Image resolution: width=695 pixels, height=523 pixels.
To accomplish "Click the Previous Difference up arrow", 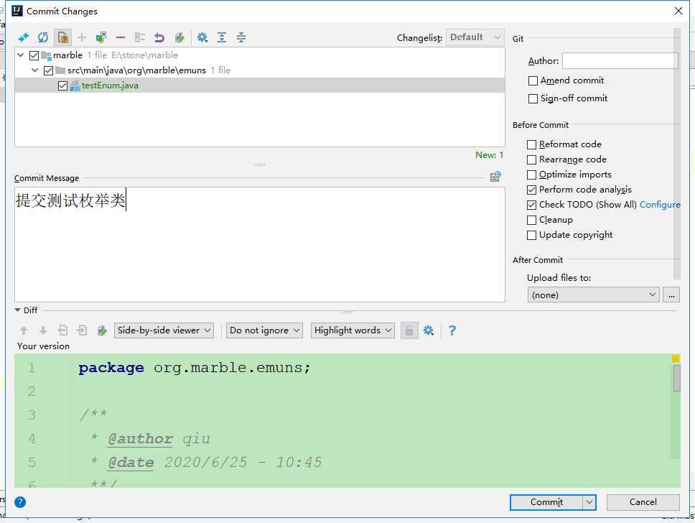I will pos(24,330).
